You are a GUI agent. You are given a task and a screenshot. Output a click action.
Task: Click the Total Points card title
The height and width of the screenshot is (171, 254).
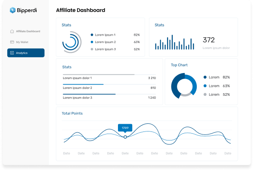tap(72, 113)
